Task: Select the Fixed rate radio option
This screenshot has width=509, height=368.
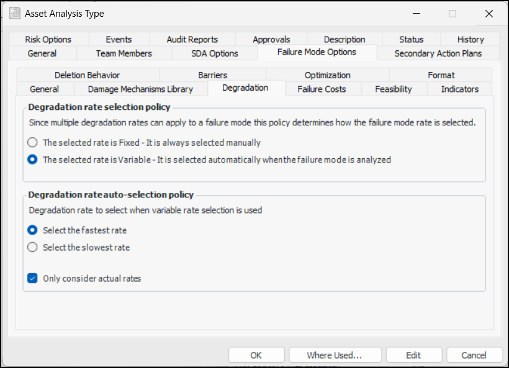Action: tap(33, 142)
